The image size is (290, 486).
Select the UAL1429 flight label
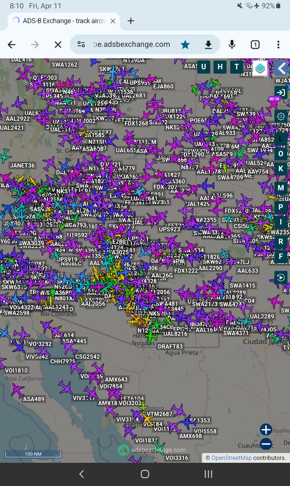(198, 204)
